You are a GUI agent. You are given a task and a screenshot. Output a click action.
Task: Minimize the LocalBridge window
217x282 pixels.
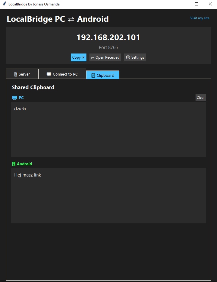183,4
